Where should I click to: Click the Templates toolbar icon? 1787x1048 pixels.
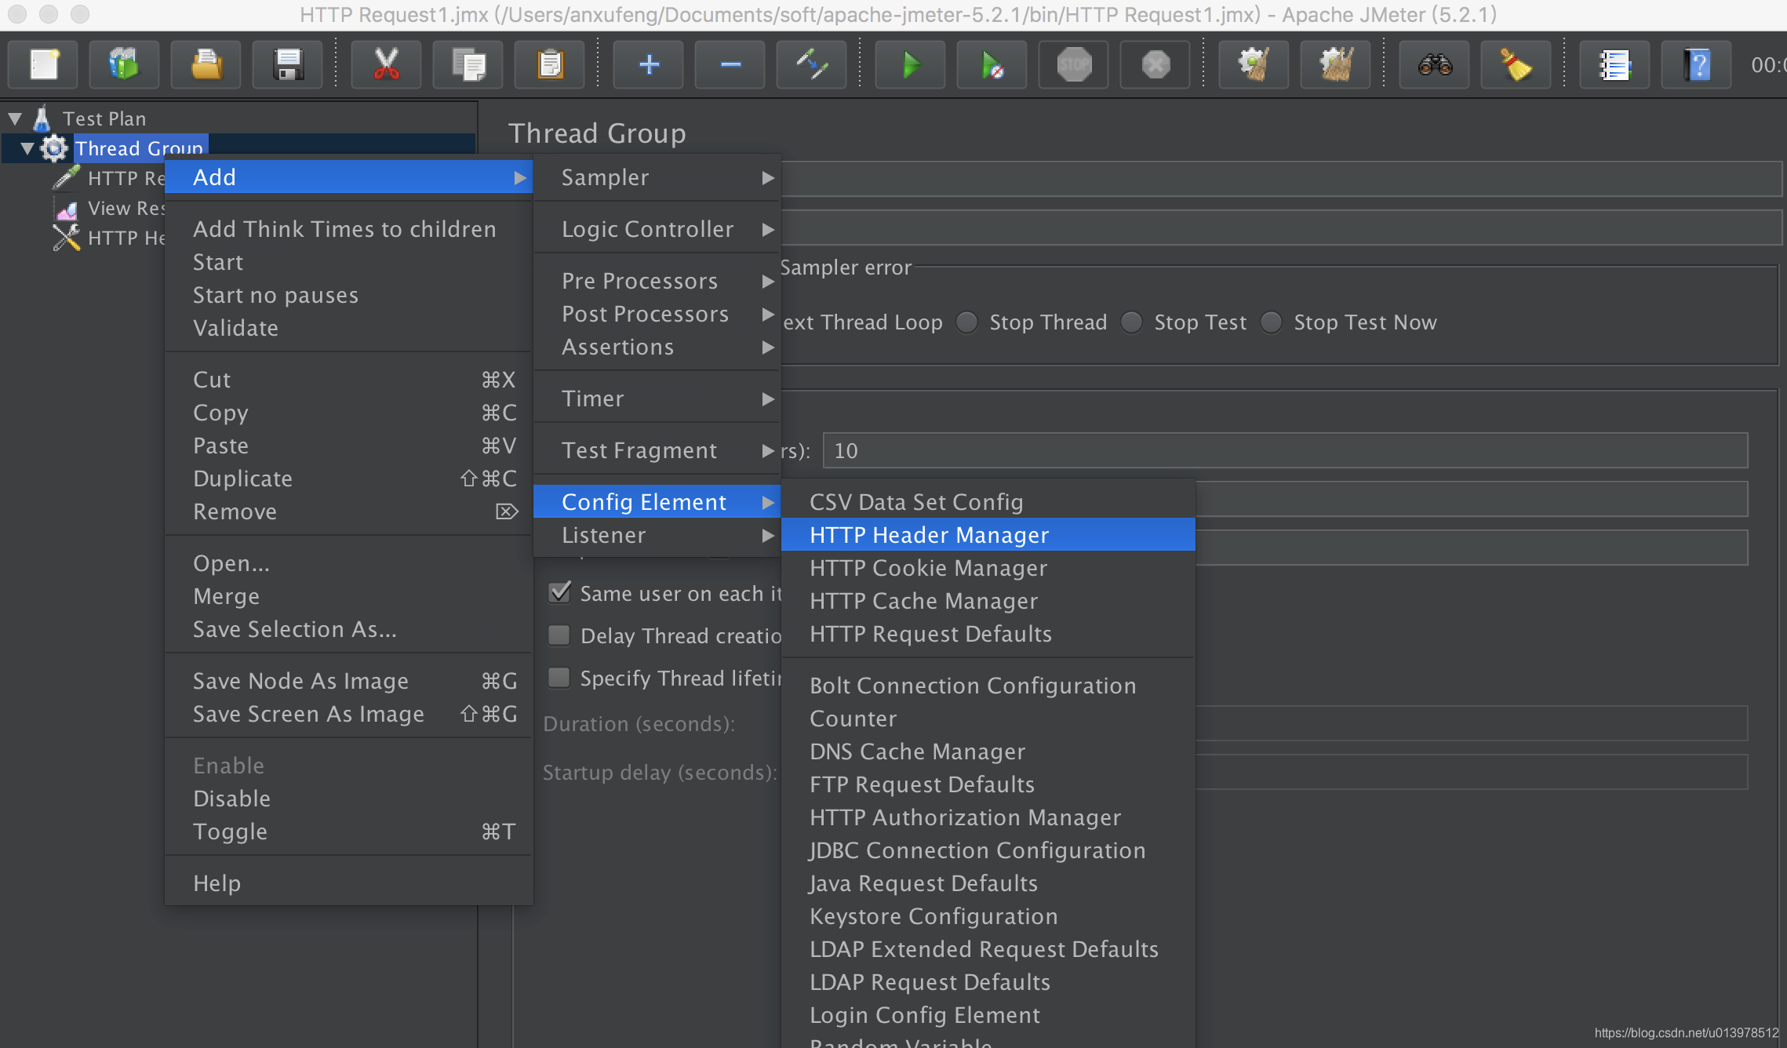point(124,65)
